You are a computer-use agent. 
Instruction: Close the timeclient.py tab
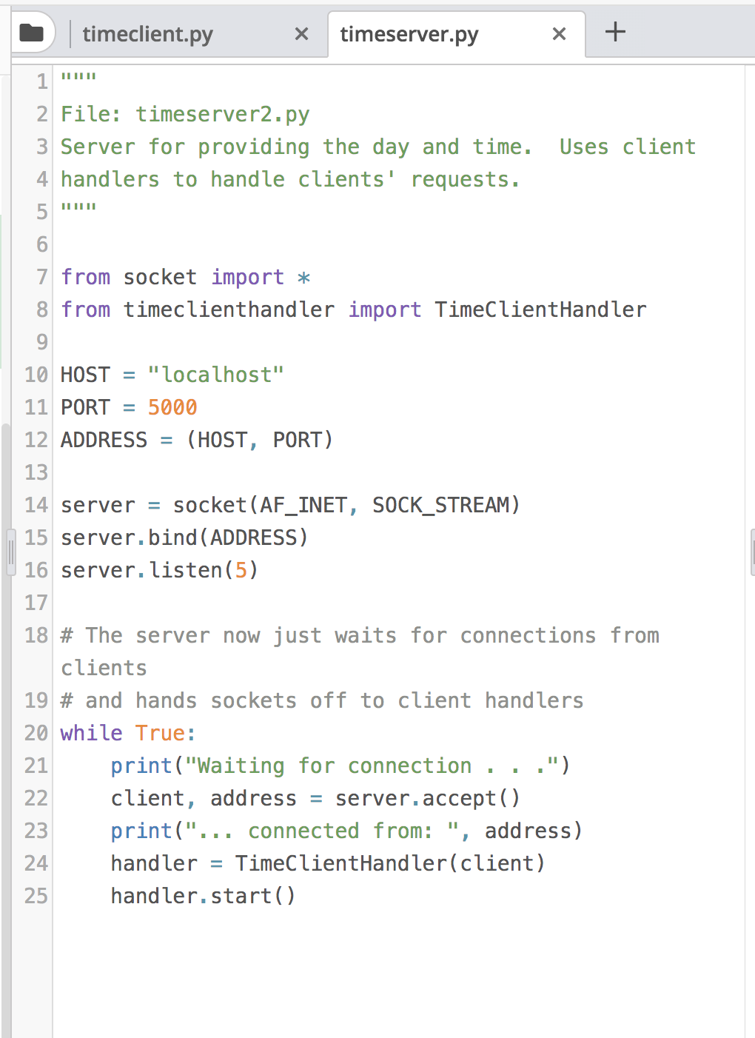coord(301,33)
